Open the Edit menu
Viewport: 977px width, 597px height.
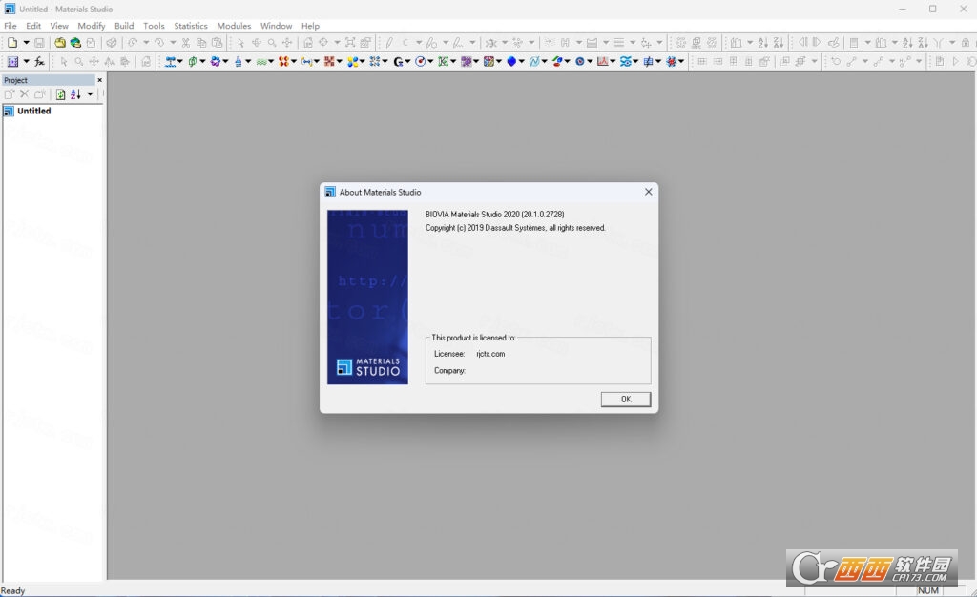(x=33, y=26)
